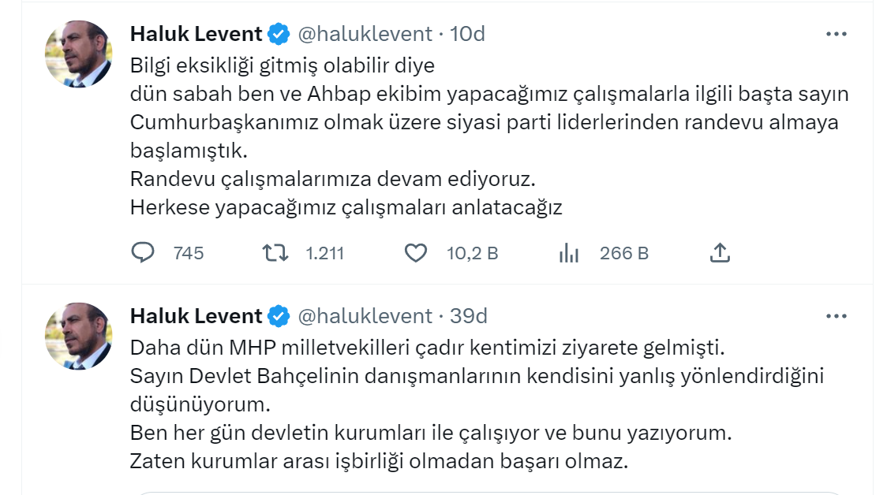Open tweet text starting 'Daha dün MHP'
Viewport: 887px width, 495px height.
(477, 404)
